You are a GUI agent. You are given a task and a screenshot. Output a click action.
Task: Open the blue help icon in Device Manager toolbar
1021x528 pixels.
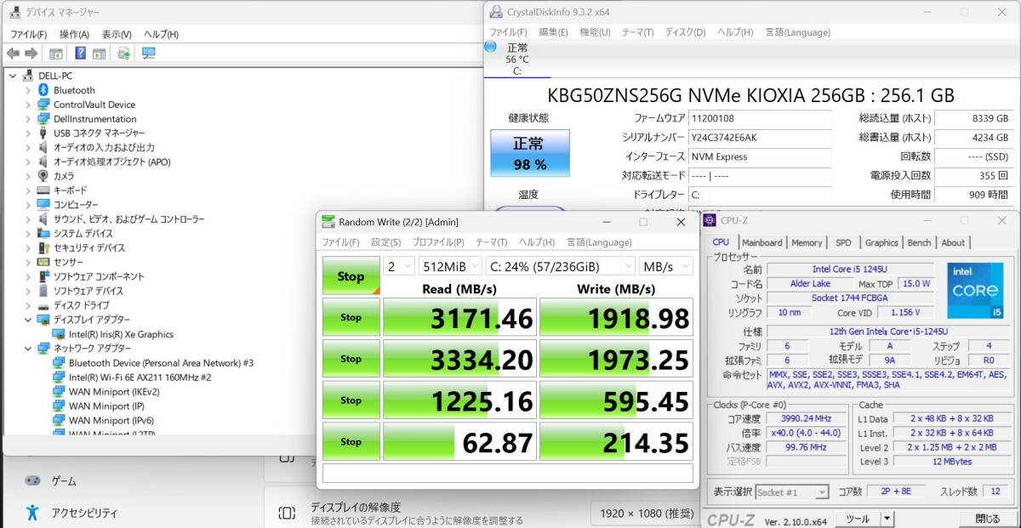tap(80, 54)
